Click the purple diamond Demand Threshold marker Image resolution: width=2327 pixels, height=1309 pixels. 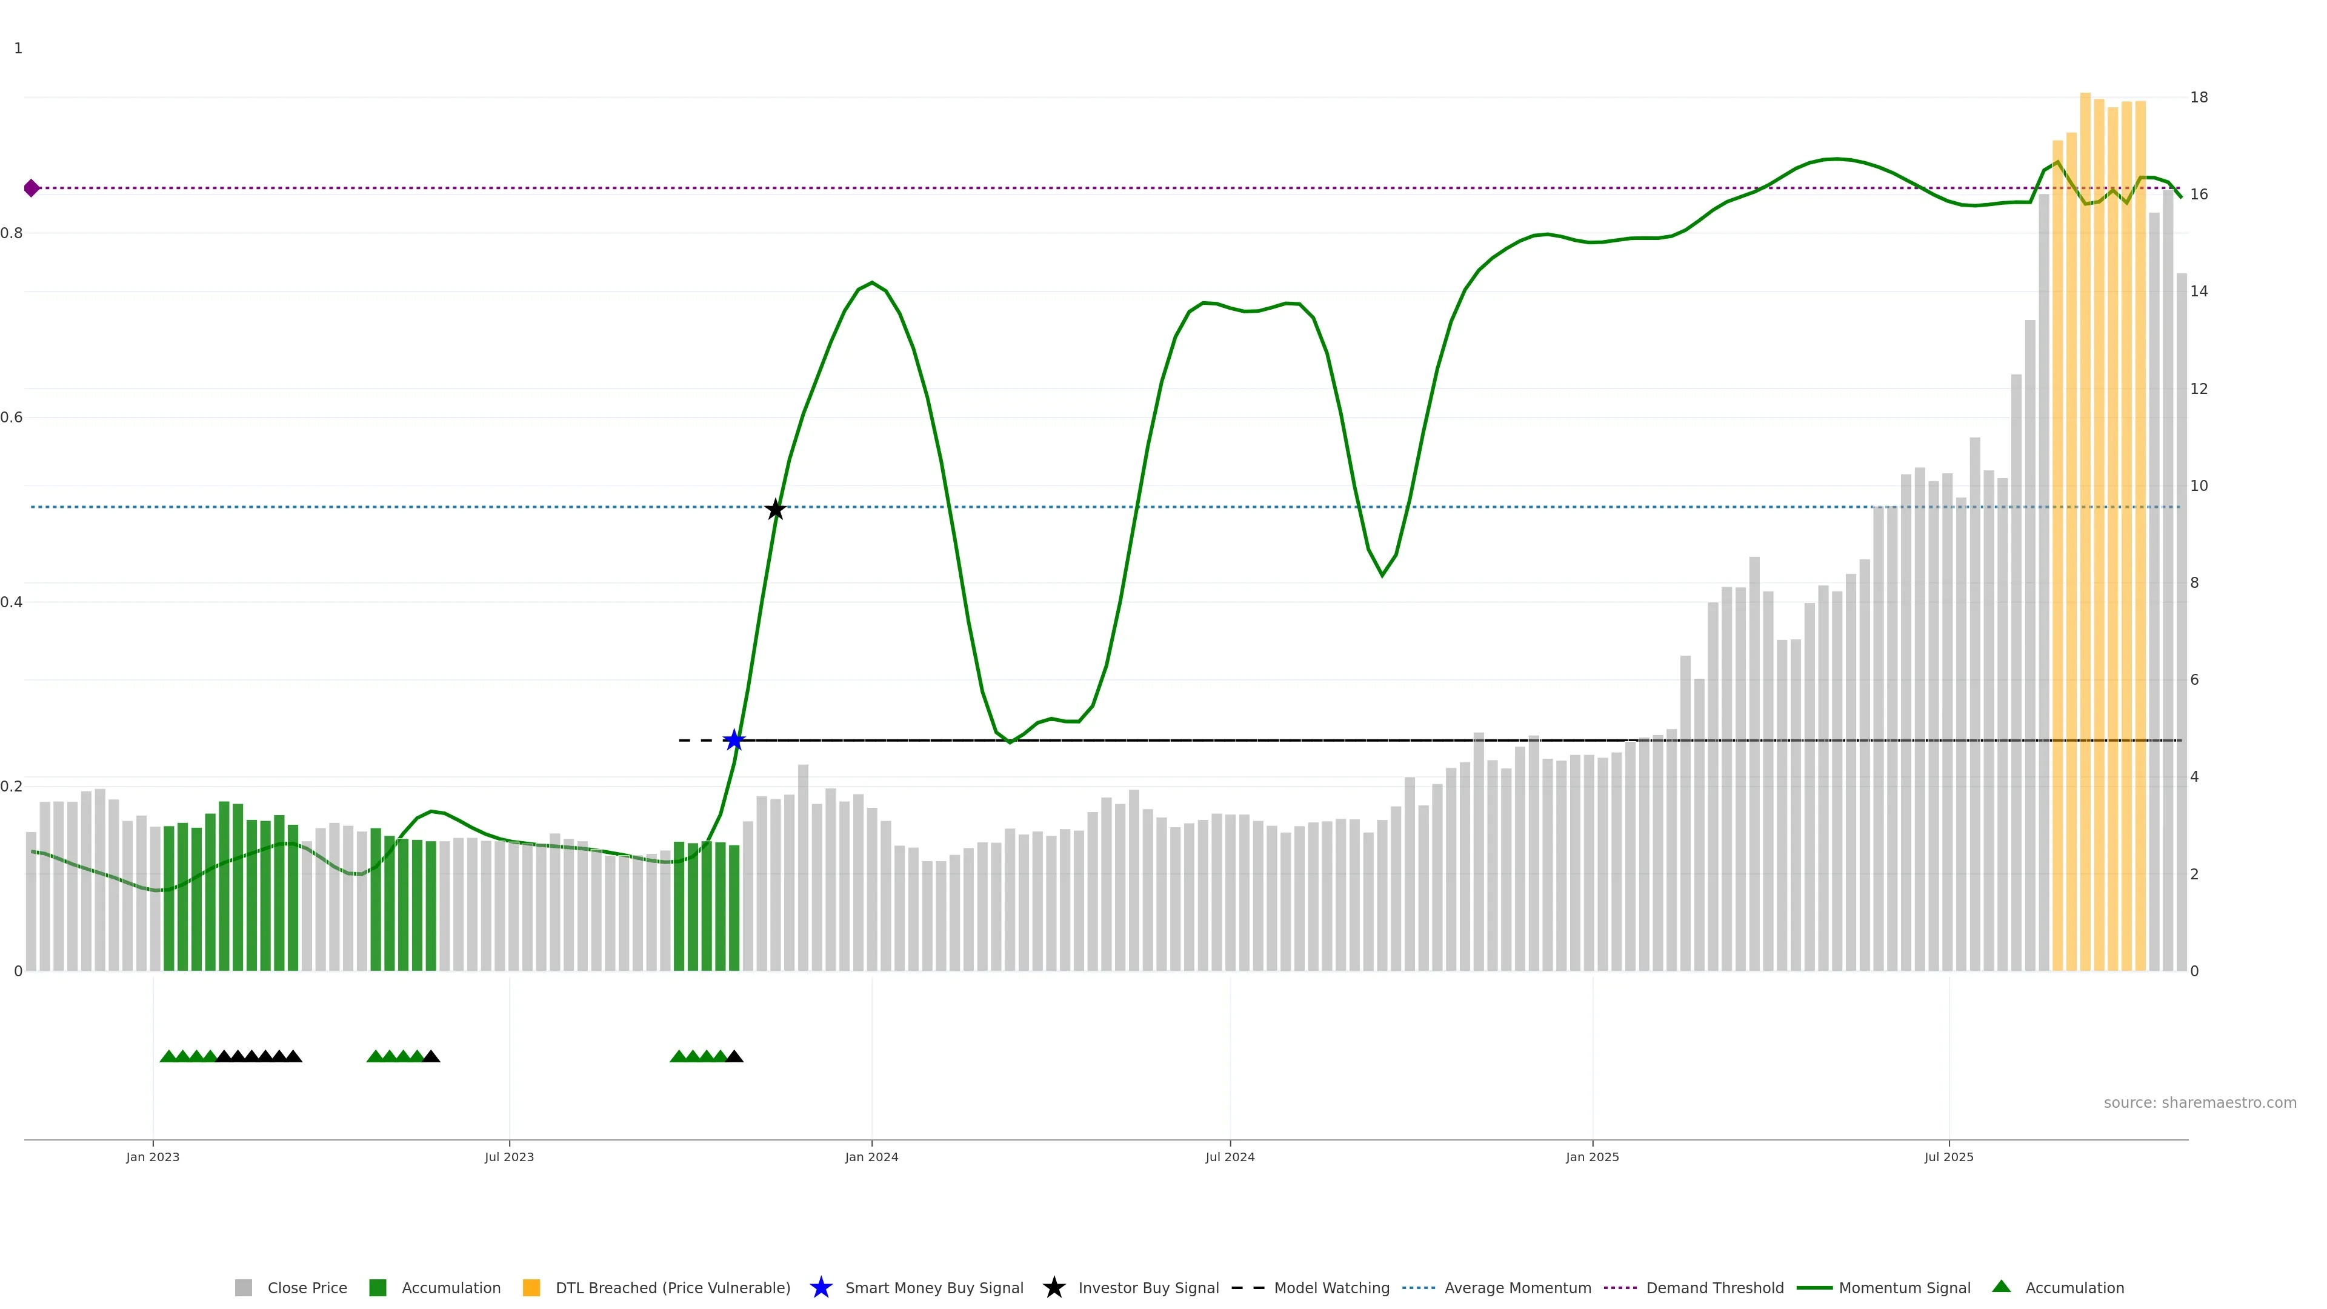click(32, 188)
